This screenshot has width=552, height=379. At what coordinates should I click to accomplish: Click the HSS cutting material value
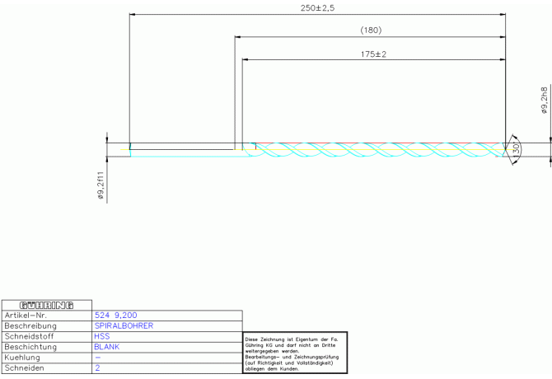pyautogui.click(x=103, y=337)
